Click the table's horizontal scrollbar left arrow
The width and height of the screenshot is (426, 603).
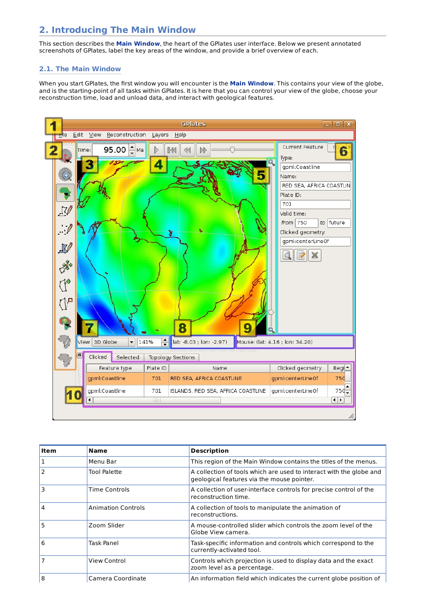(89, 400)
